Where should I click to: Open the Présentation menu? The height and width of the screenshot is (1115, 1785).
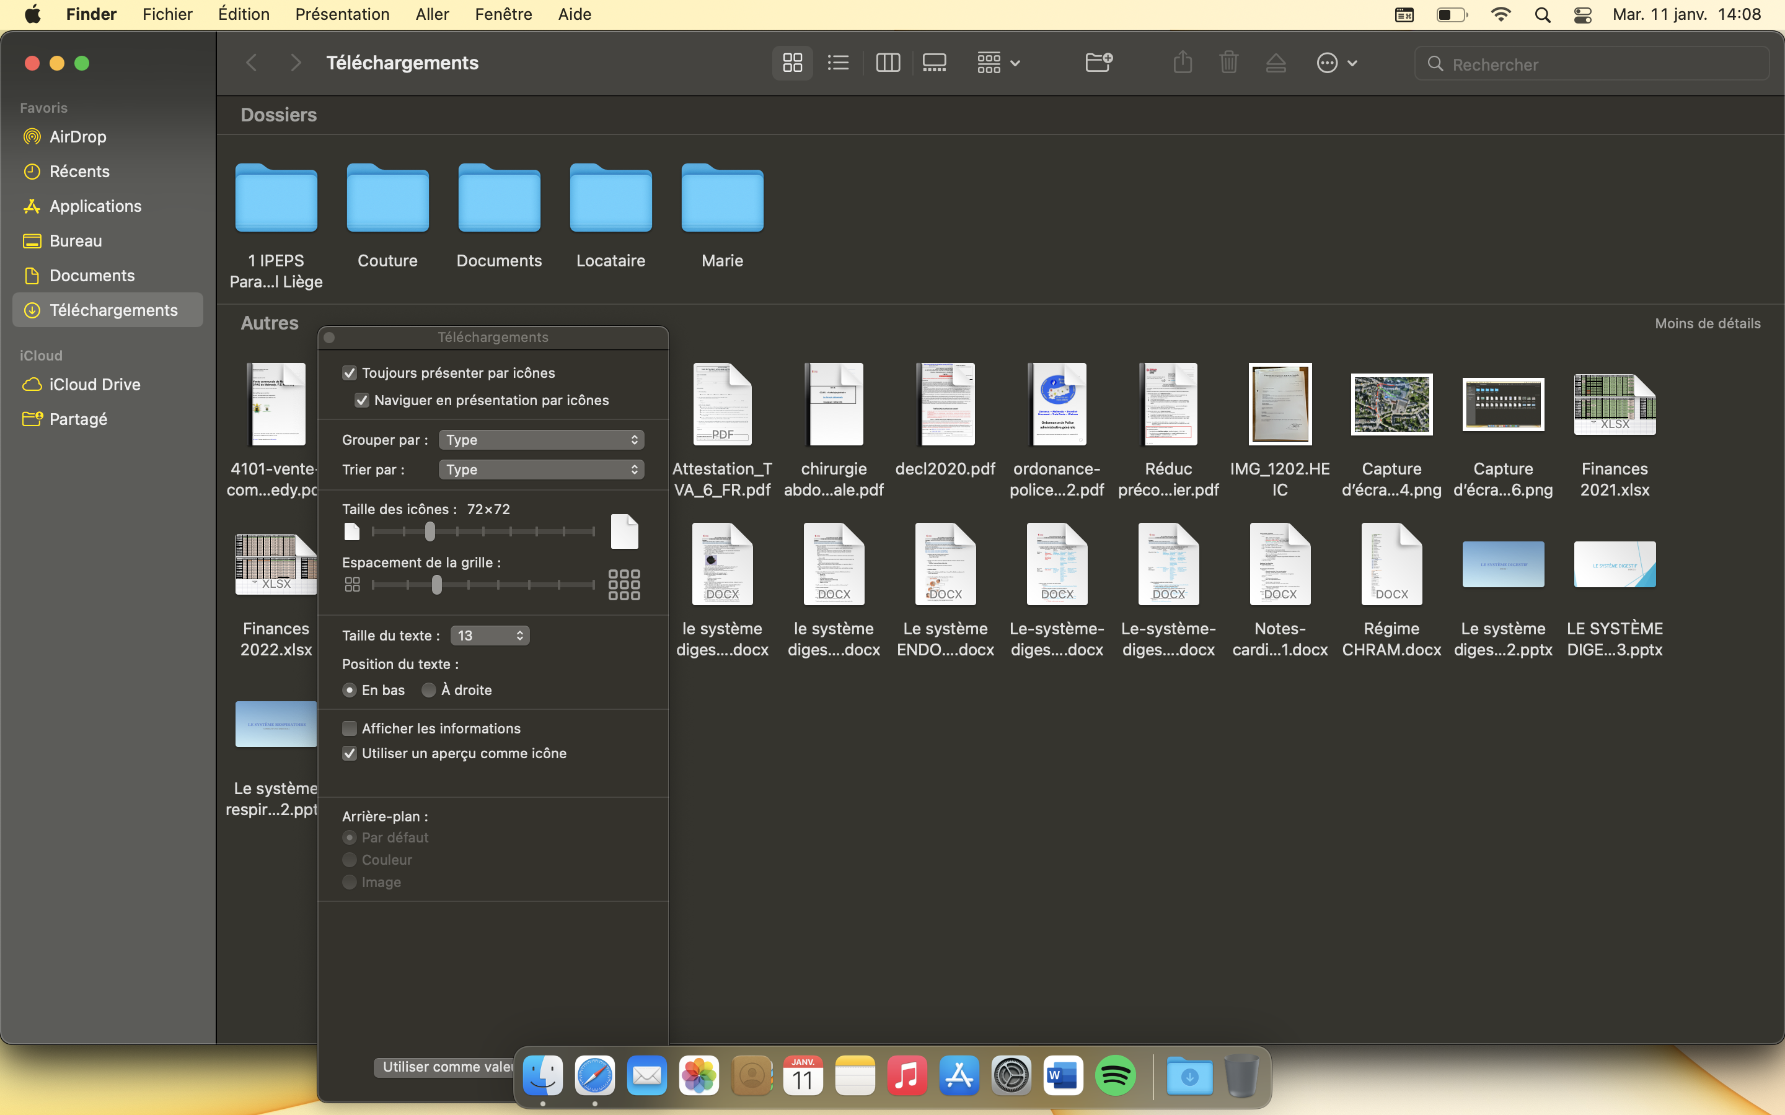click(342, 14)
